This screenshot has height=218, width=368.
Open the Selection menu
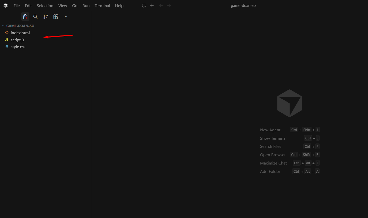point(45,6)
